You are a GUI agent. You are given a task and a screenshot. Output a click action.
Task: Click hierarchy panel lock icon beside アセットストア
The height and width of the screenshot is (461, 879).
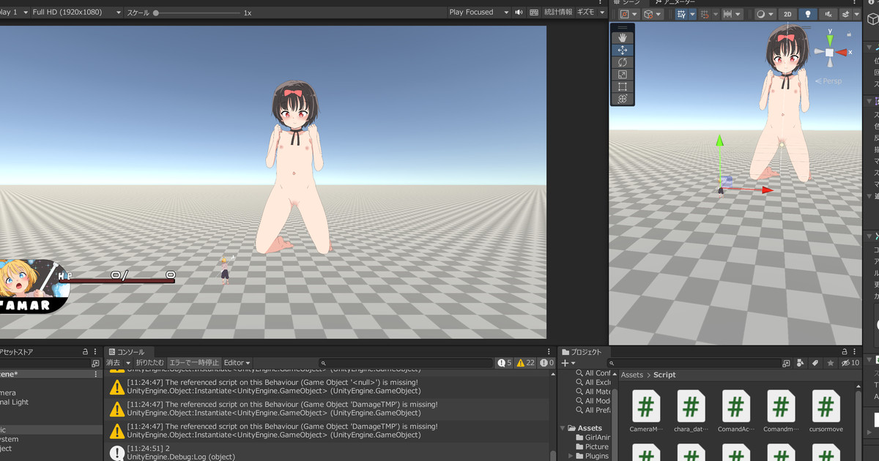point(85,352)
